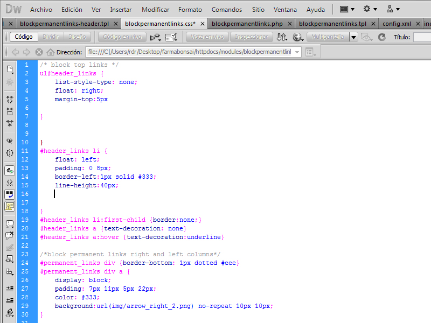Open Modificar menu
431x323 pixels.
156,10
